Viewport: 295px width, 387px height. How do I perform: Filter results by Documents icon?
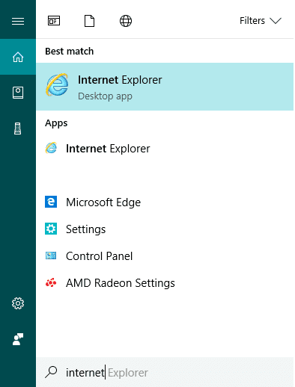tap(89, 21)
